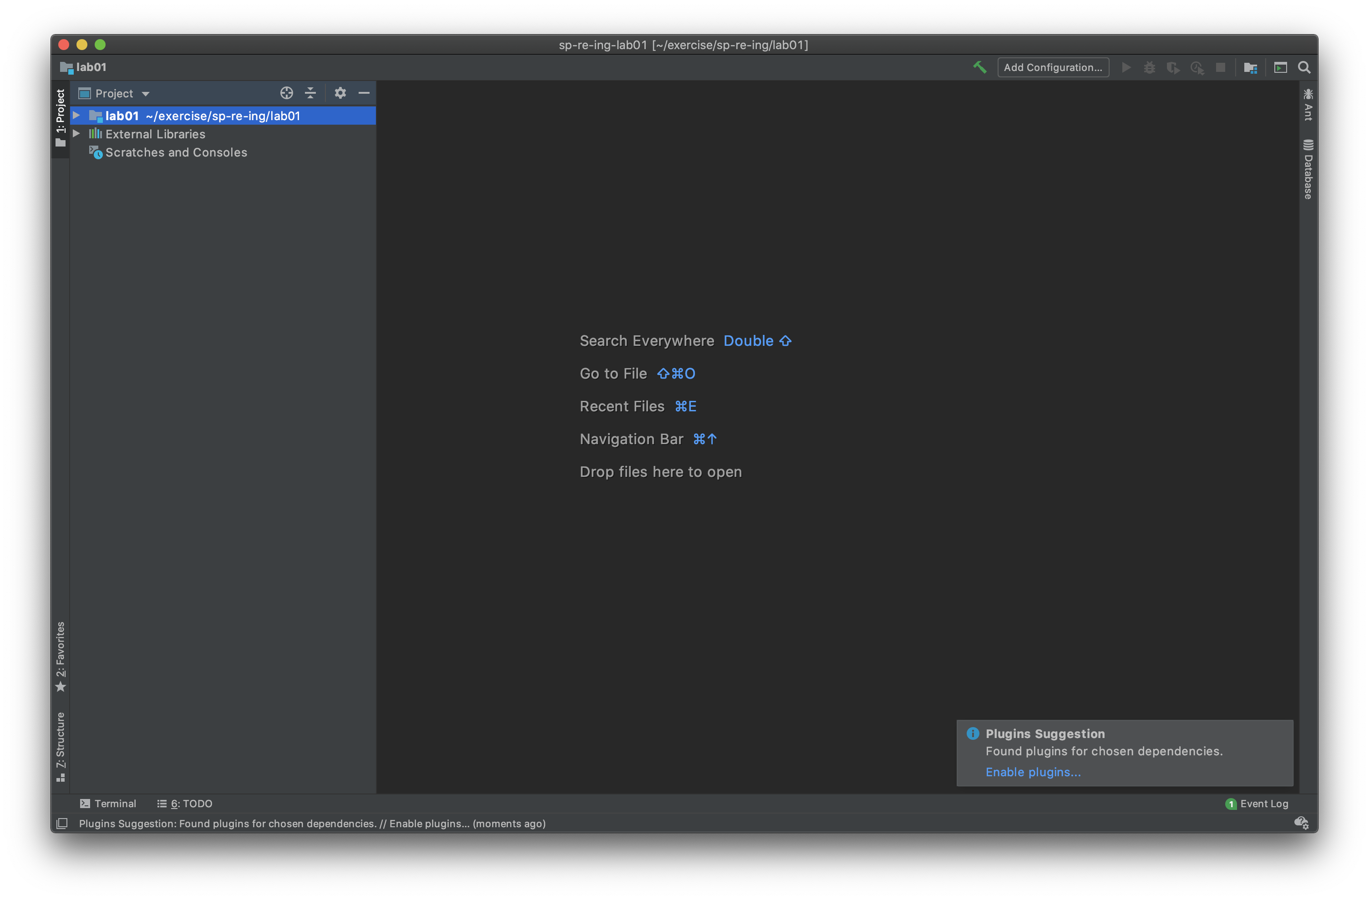Click the Search Everywhere magnifier icon
This screenshot has width=1369, height=900.
tap(1304, 68)
